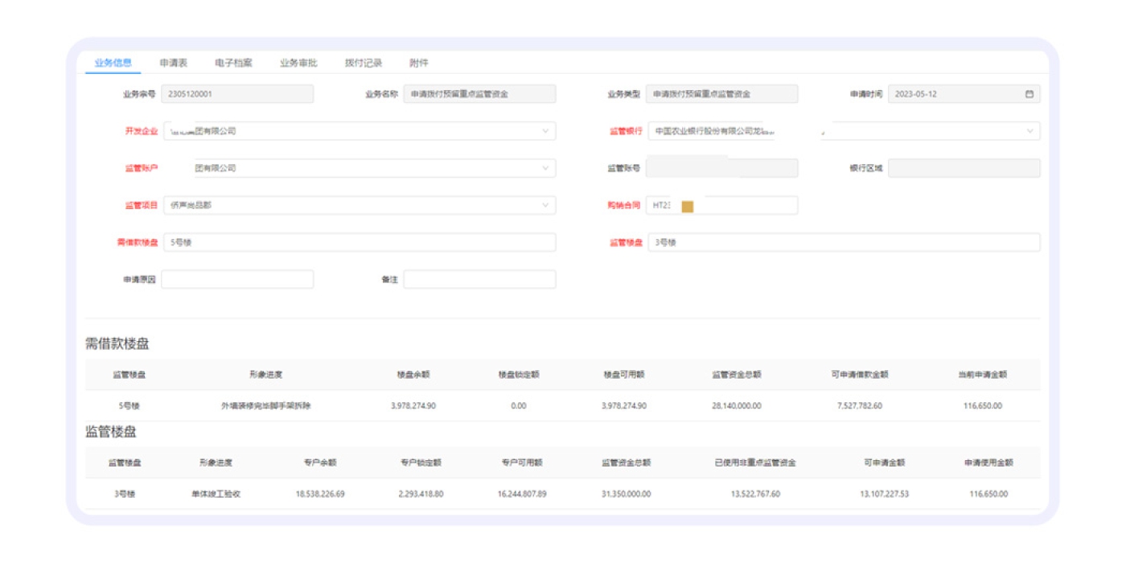Select the 5号楼 cell in 需借款楼盘 table

pyautogui.click(x=129, y=405)
